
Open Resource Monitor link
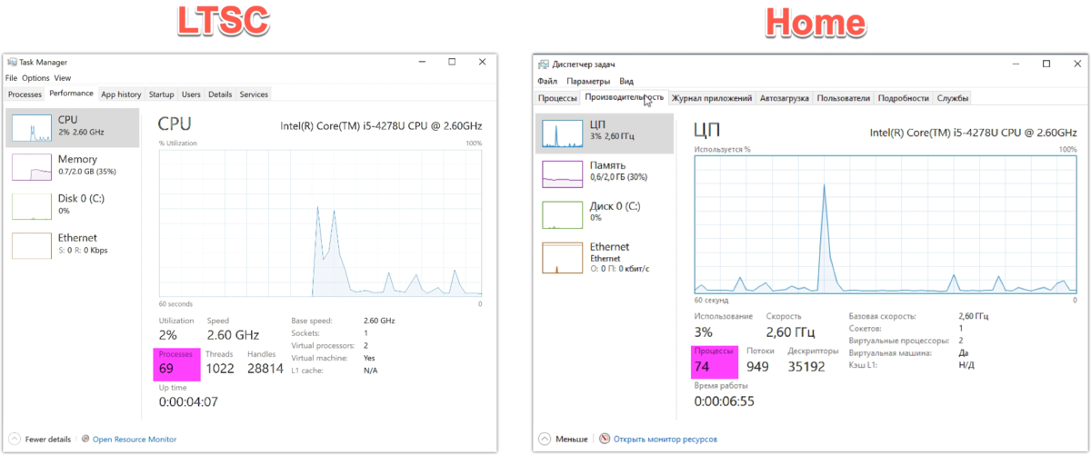135,439
